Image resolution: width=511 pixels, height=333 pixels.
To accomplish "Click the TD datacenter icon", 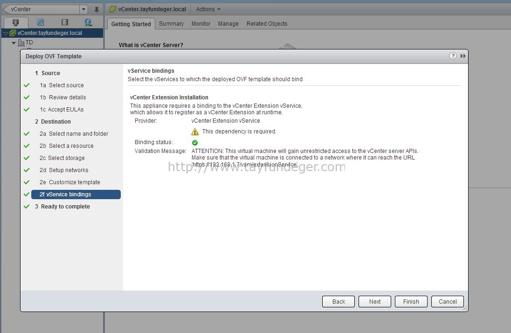I will click(x=21, y=42).
